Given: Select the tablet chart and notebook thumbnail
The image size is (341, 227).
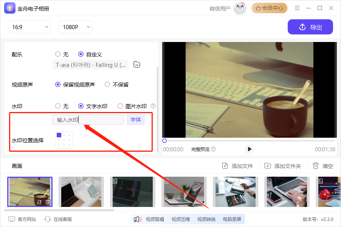Looking at the screenshot, I should 235,192.
